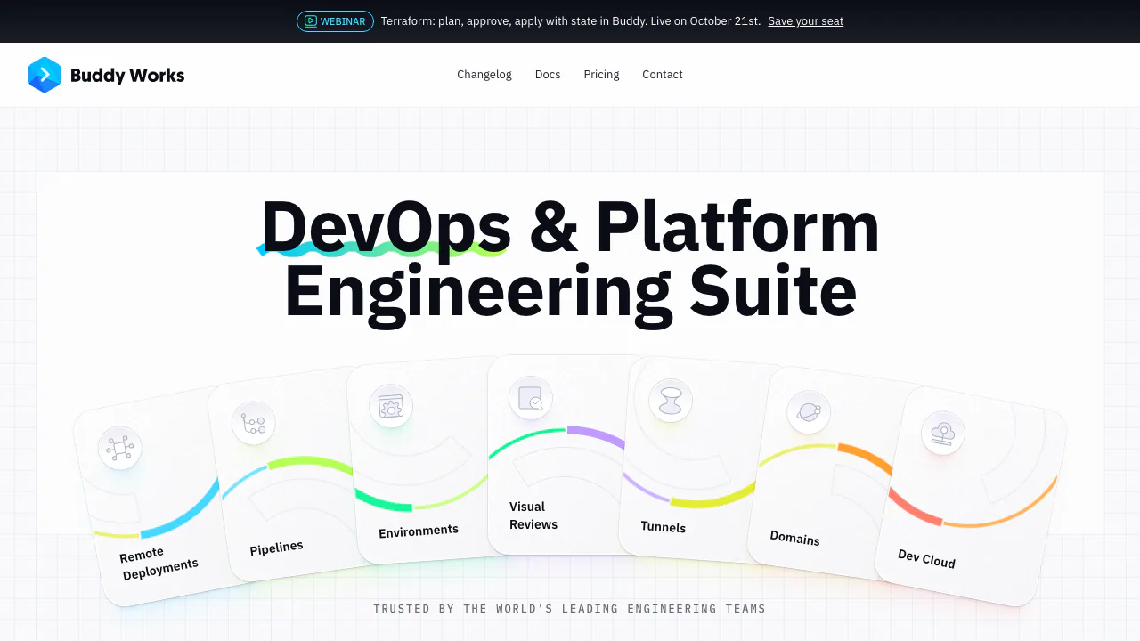Open the Environments card label

coord(419,531)
